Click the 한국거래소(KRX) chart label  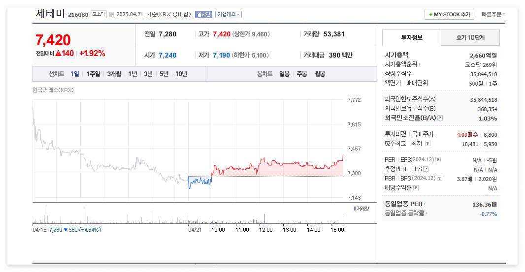(x=53, y=90)
